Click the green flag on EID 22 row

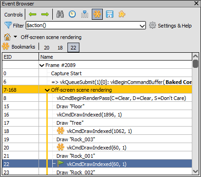click(x=61, y=164)
